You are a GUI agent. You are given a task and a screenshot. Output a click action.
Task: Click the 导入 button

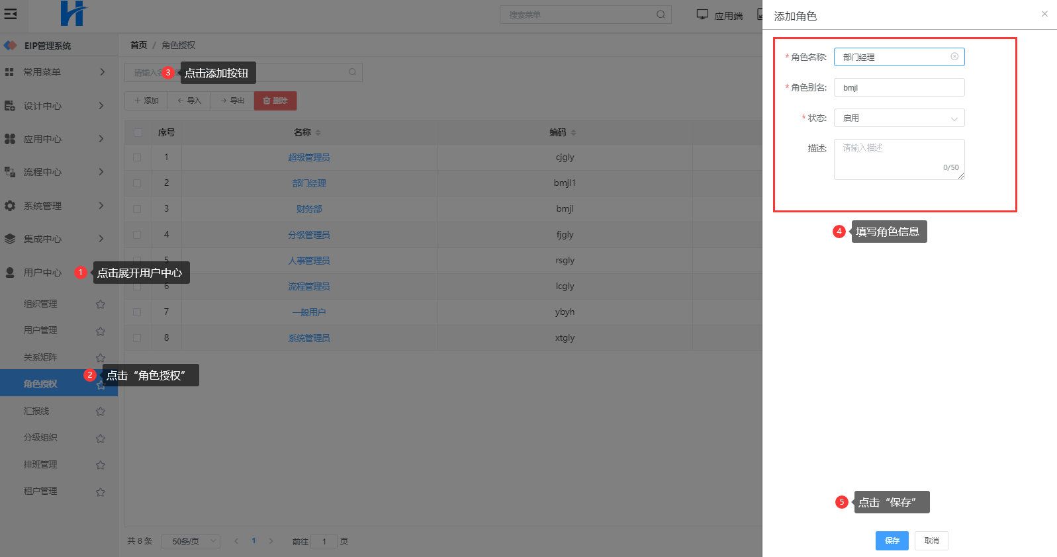coord(189,101)
